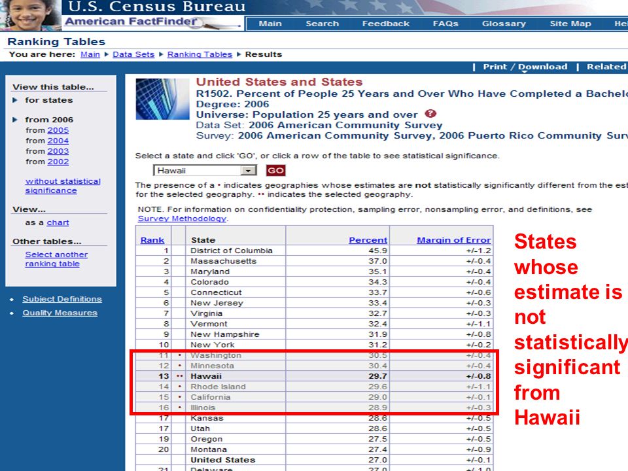
Task: Click the red GO button
Action: point(275,171)
